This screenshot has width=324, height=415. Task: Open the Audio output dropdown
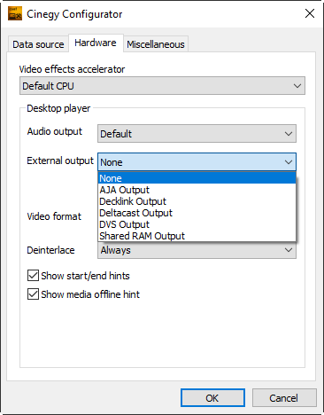197,134
